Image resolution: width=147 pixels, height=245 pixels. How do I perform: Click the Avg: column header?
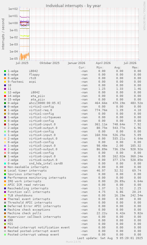118,68
